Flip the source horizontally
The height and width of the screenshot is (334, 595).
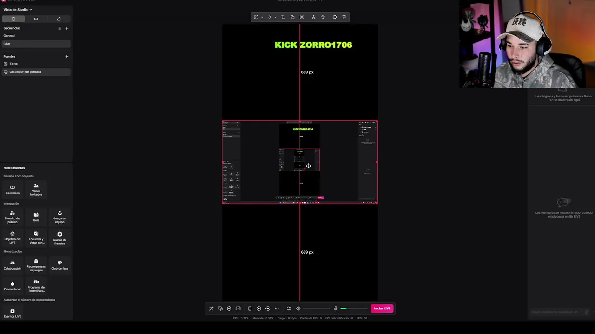[302, 17]
